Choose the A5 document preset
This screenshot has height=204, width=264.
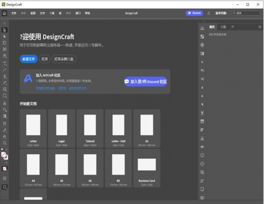(62, 168)
